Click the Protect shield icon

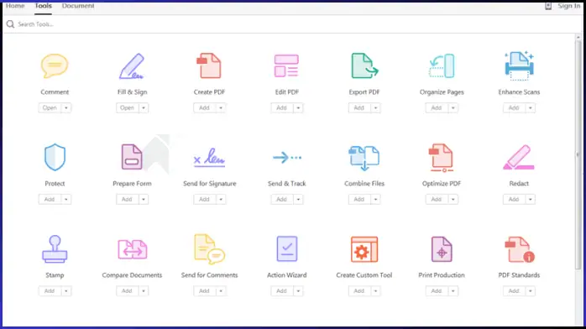[x=55, y=157]
